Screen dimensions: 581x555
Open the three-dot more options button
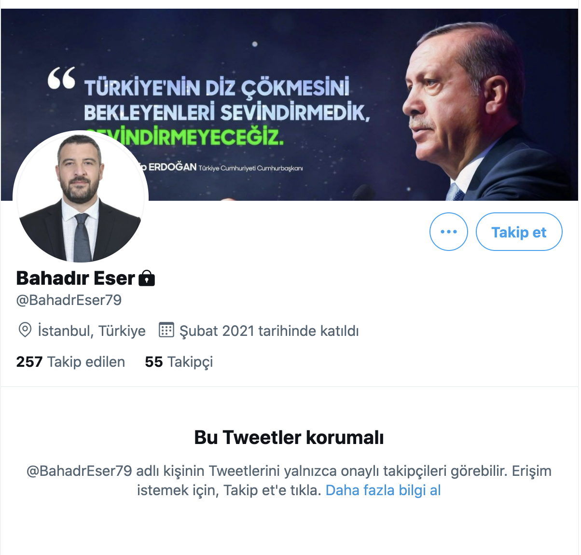point(448,232)
